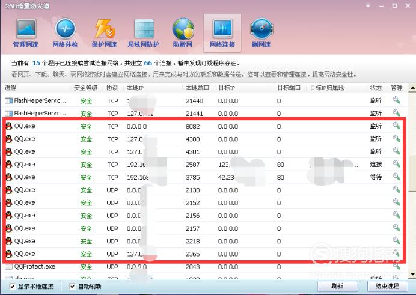Open the 测网速 speed test
This screenshot has height=295, width=416.
(x=262, y=33)
